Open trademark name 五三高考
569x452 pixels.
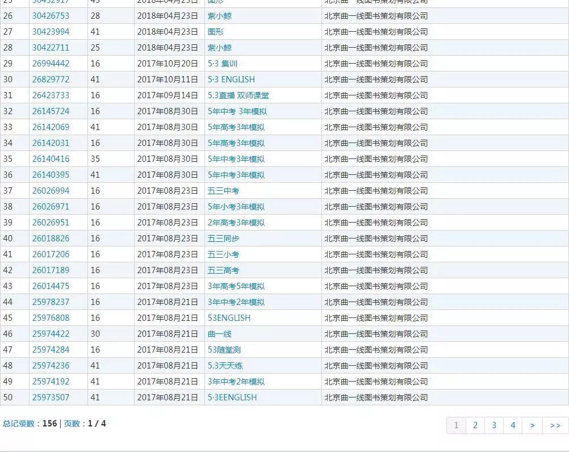[x=224, y=270]
